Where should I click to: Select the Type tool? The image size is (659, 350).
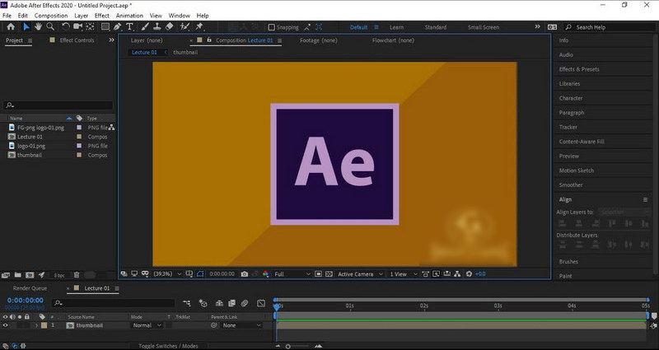tap(129, 26)
